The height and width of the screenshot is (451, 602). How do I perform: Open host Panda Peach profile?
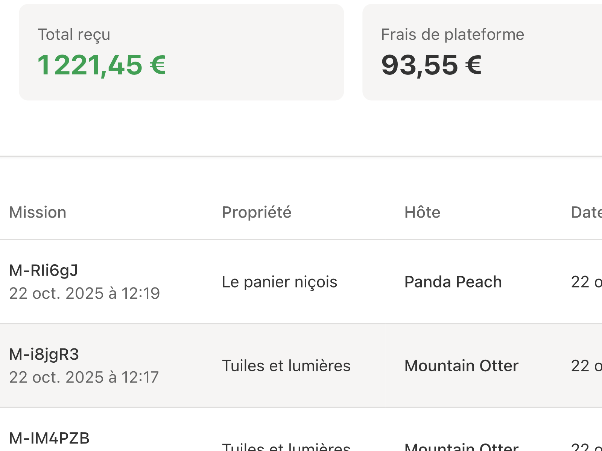click(x=453, y=281)
